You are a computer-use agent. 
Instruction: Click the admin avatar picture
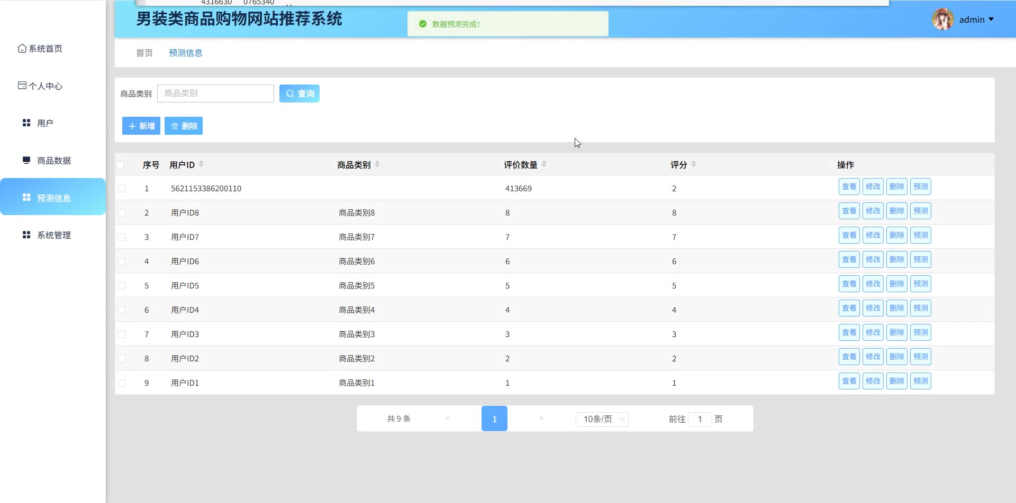coord(942,20)
